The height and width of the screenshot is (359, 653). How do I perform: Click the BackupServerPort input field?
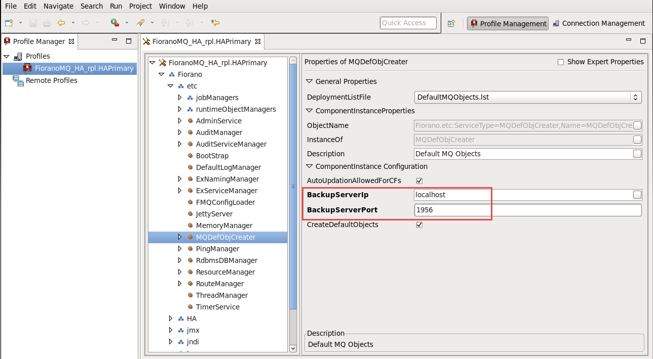coord(528,210)
